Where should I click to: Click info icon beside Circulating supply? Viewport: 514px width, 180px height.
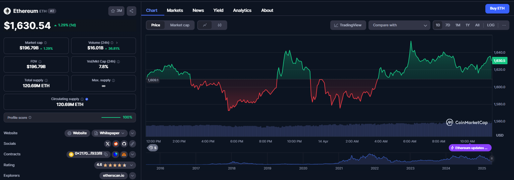tap(82, 99)
